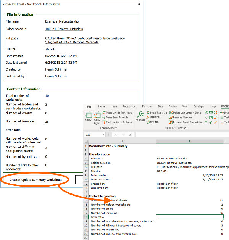Switch to the Home ribbon tab
The image size is (229, 240).
coord(102,106)
